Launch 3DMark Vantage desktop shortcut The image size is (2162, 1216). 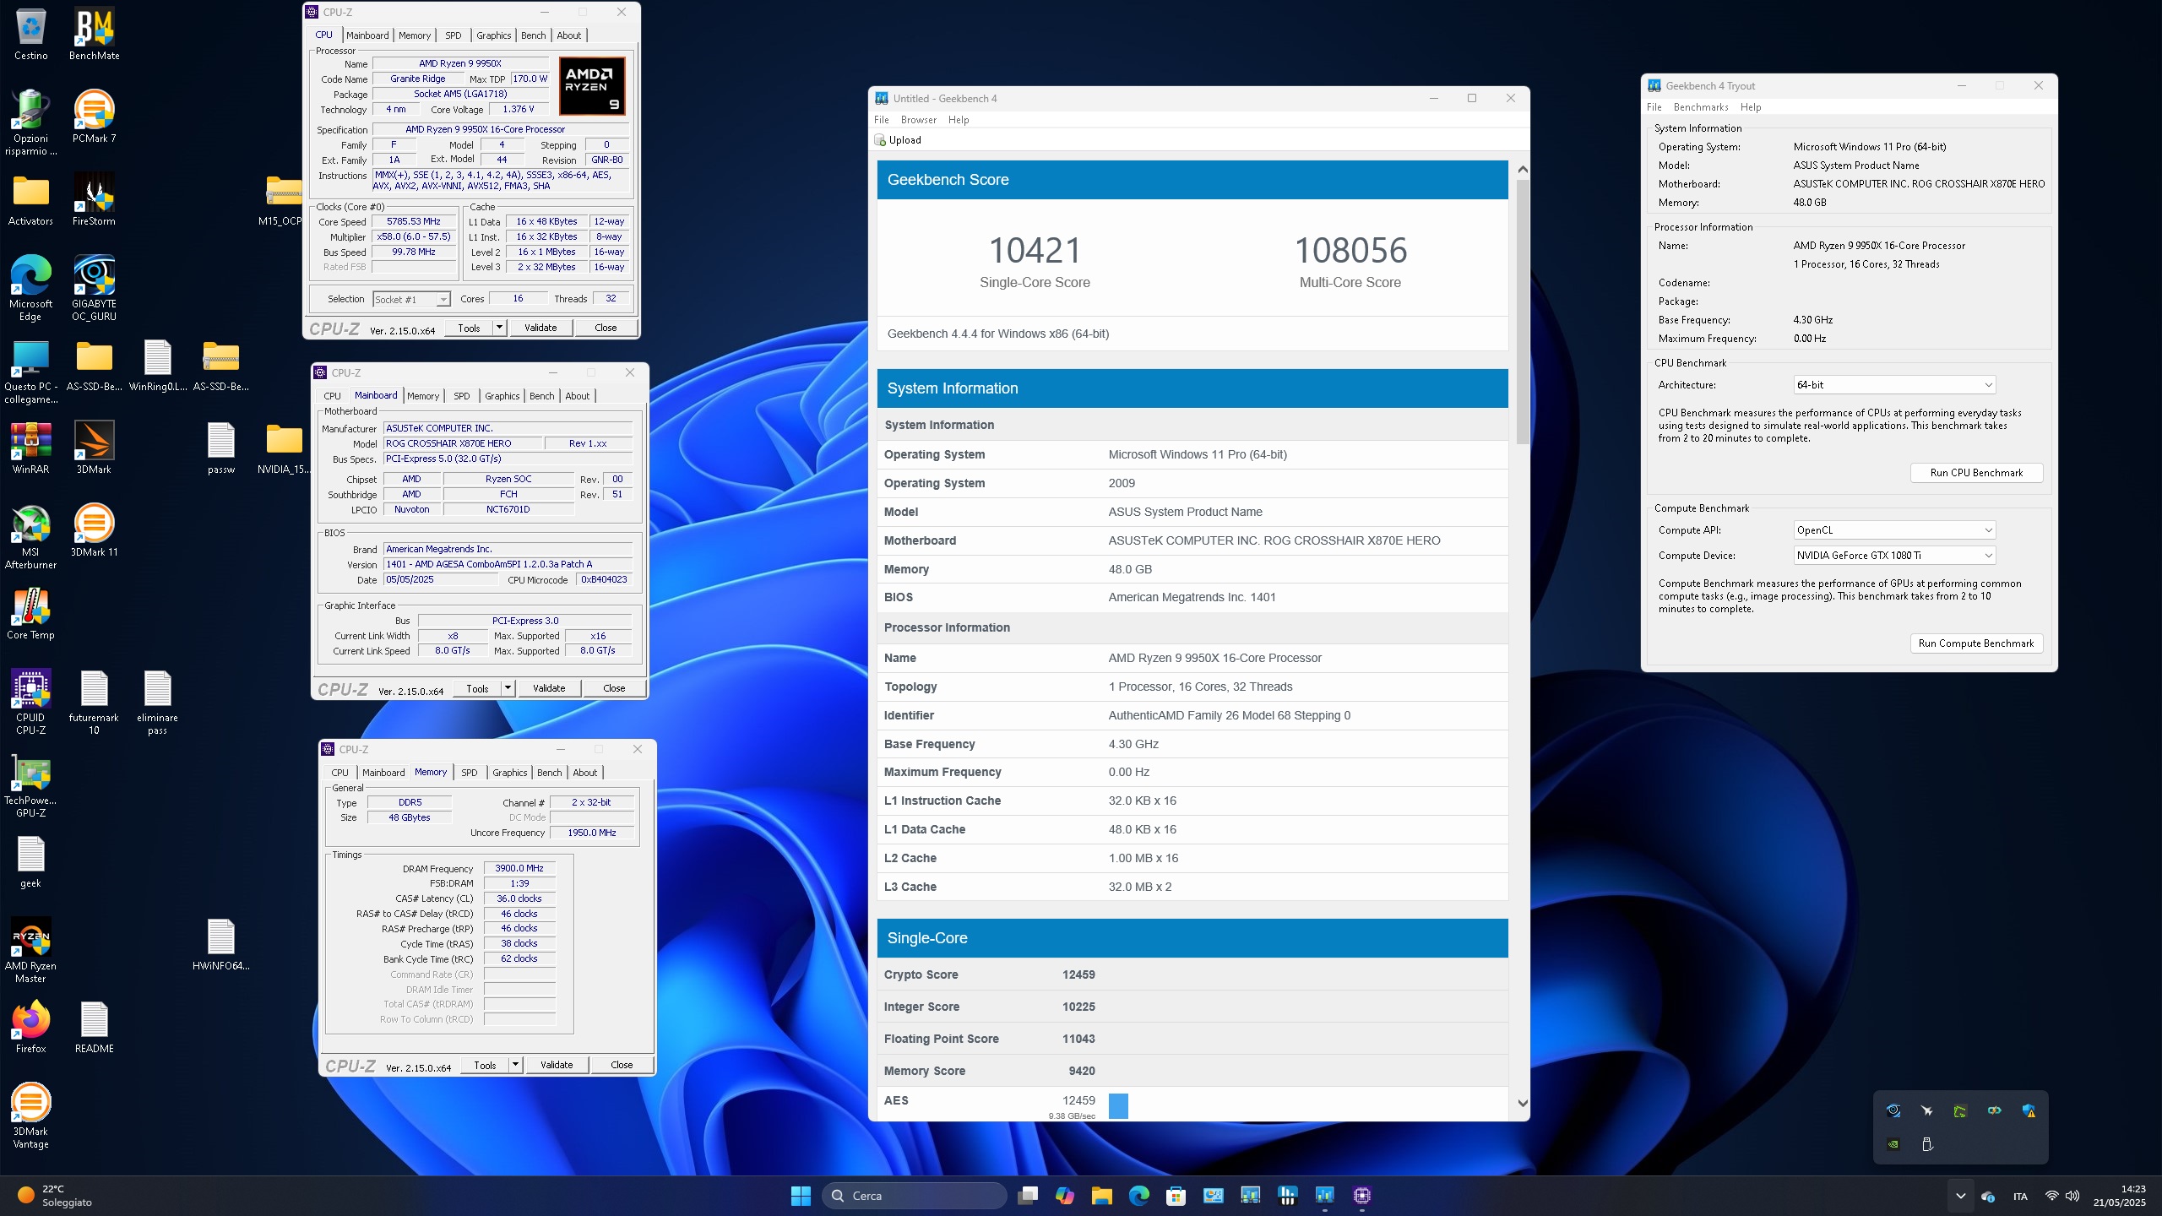(30, 1116)
